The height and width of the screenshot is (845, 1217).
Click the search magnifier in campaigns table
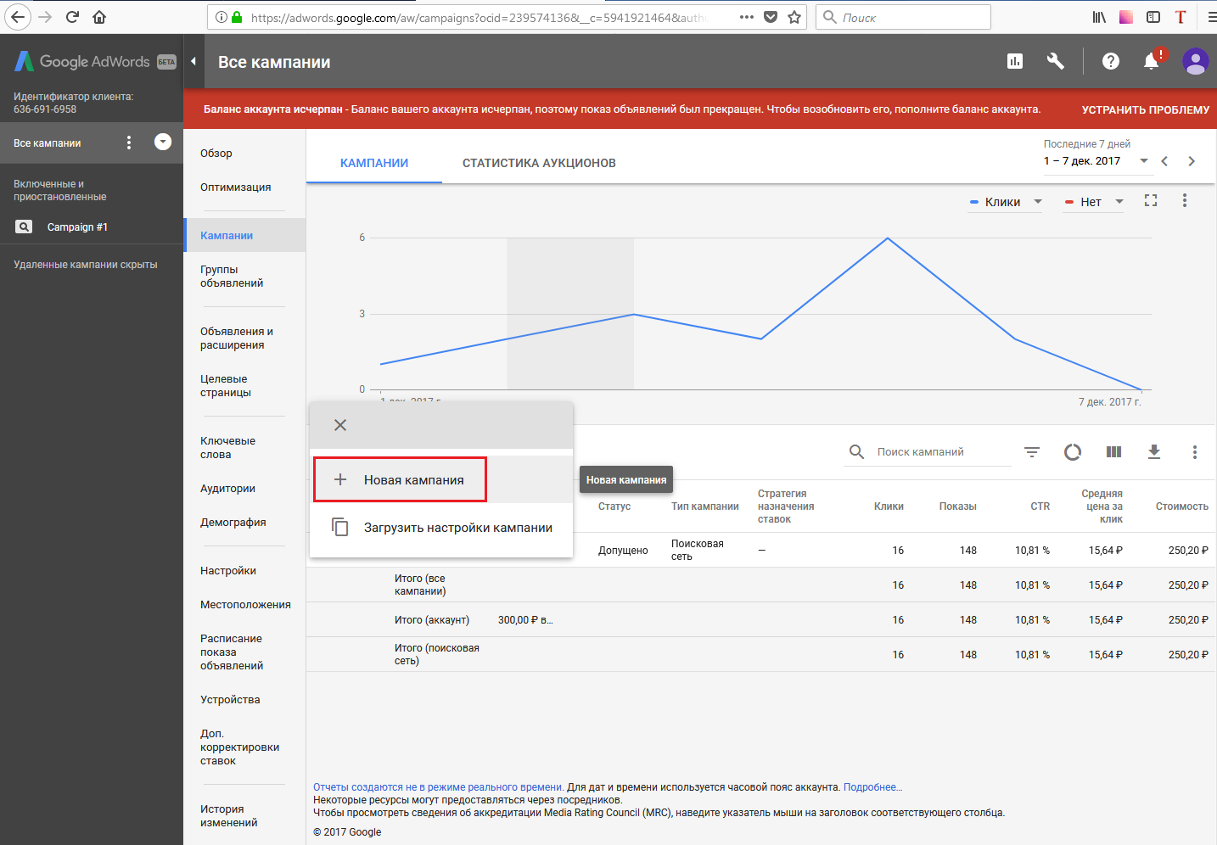[x=857, y=452]
